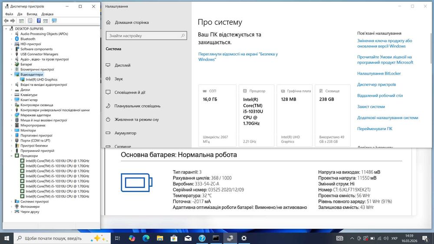Click the blue Help icon in Device Manager toolbar
Image resolution: width=434 pixels, height=244 pixels.
pos(39,21)
